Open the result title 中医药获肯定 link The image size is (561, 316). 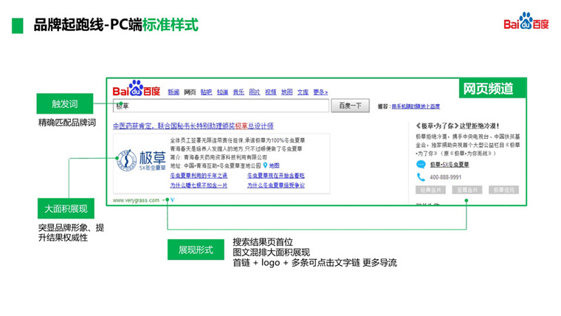tap(193, 126)
